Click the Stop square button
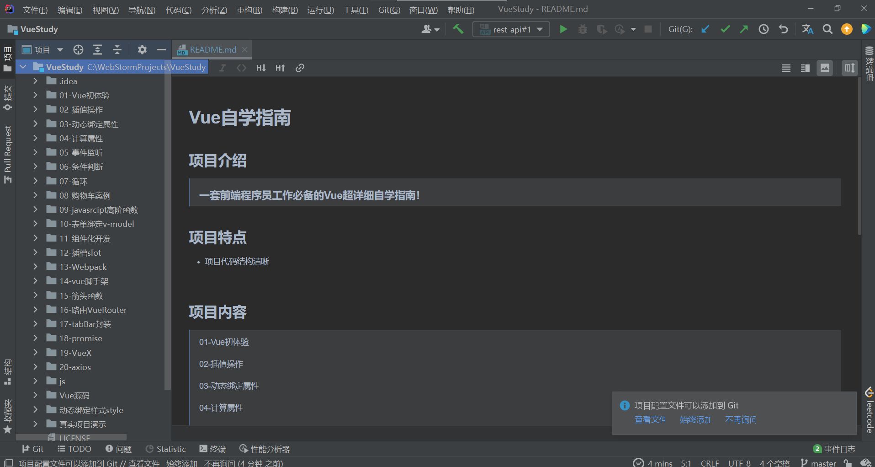The image size is (875, 467). [x=648, y=29]
